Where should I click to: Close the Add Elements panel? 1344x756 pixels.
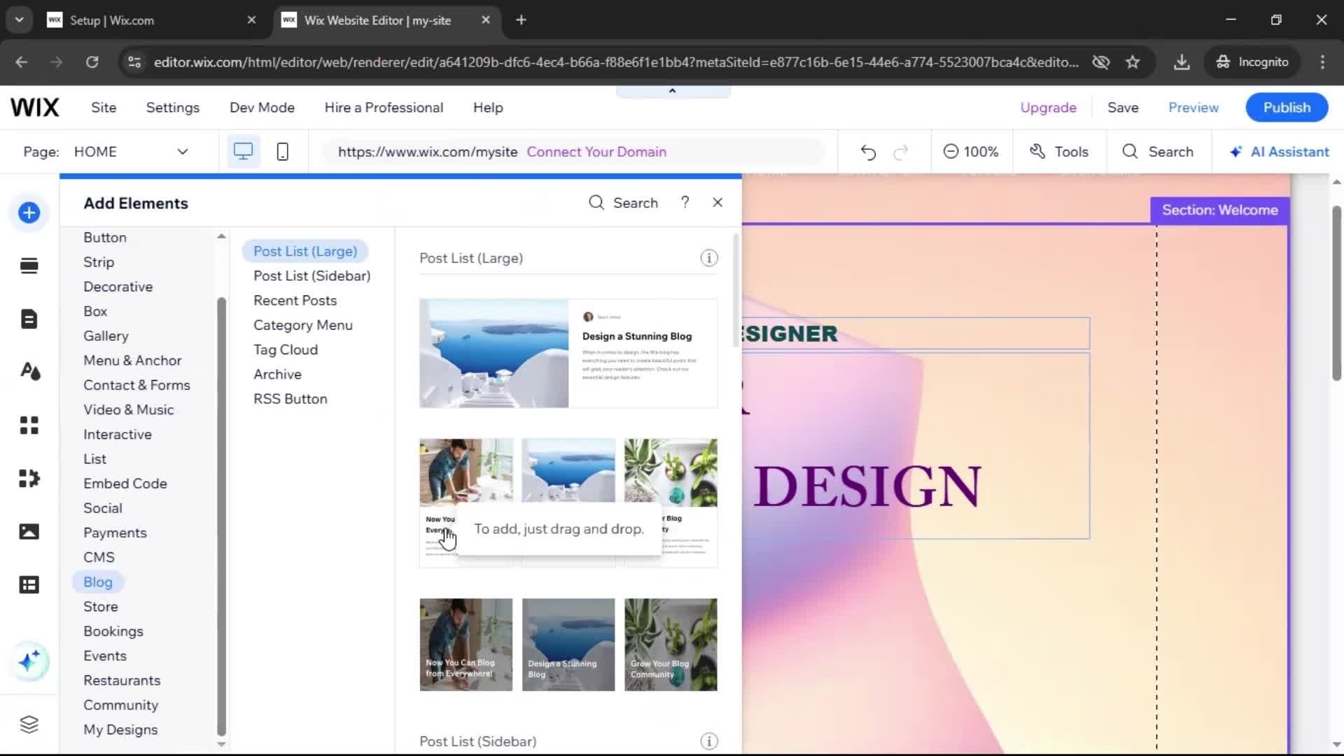[717, 202]
